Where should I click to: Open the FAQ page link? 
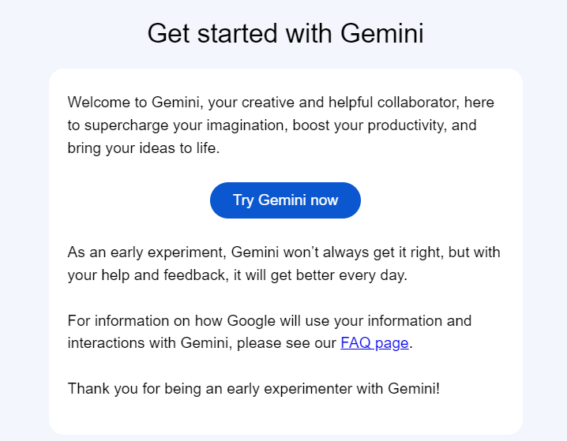[374, 342]
